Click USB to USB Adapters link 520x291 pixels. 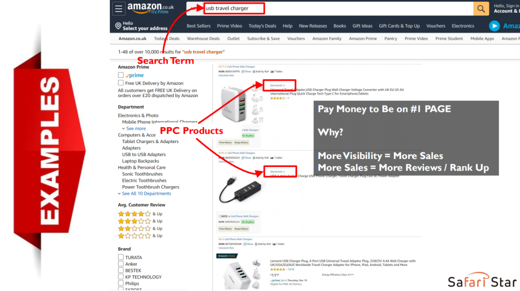143,155
